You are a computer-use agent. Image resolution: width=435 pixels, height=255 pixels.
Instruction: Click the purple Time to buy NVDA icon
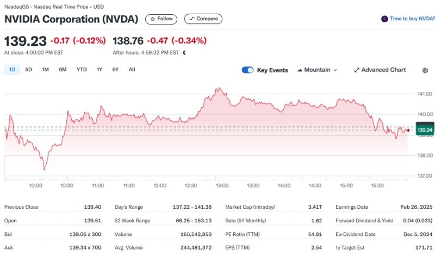pos(384,19)
